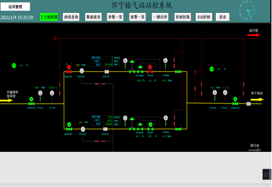Viewport: 272px width, 187px height.
Task: Click the 登录 login button
Action: [x=222, y=17]
